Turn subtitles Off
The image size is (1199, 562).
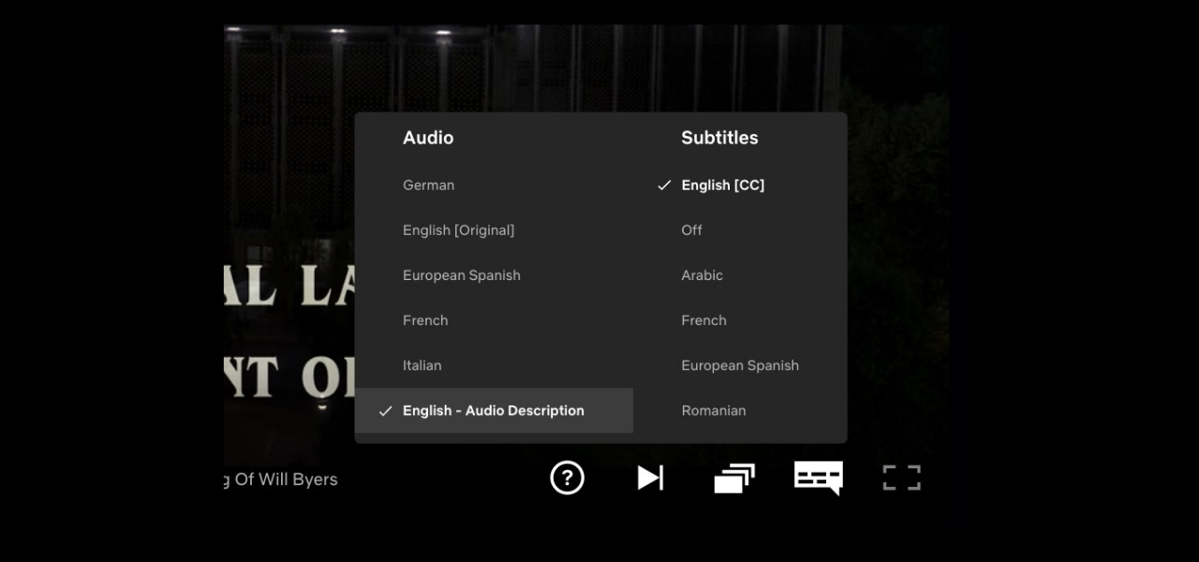pos(691,230)
